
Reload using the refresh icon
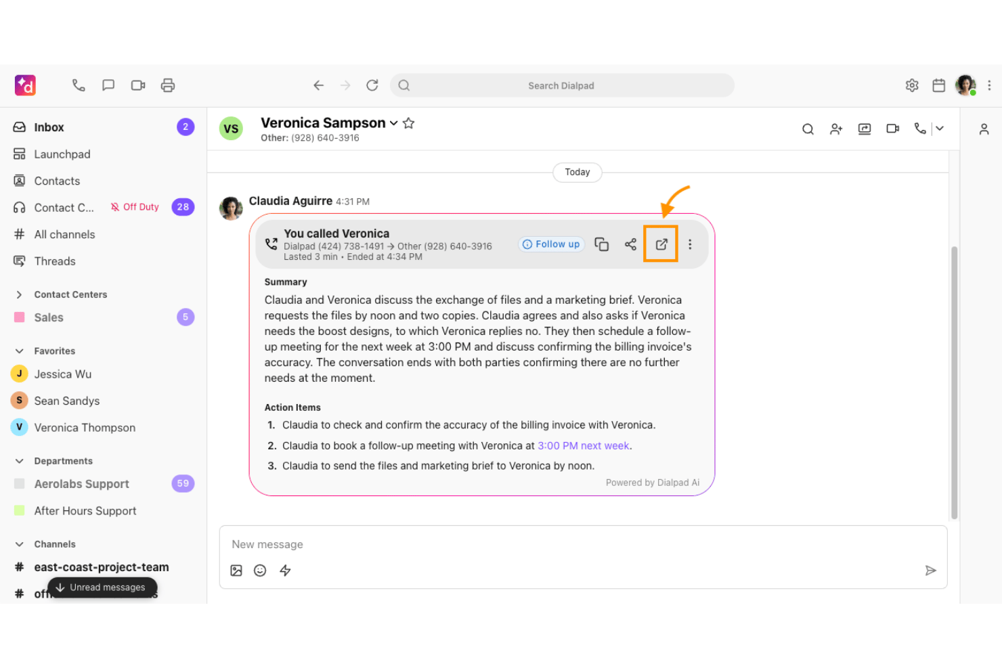pyautogui.click(x=372, y=85)
